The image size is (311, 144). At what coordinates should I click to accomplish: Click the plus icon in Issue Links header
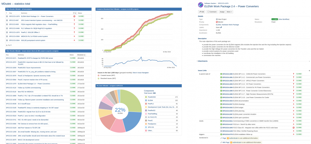point(309,70)
